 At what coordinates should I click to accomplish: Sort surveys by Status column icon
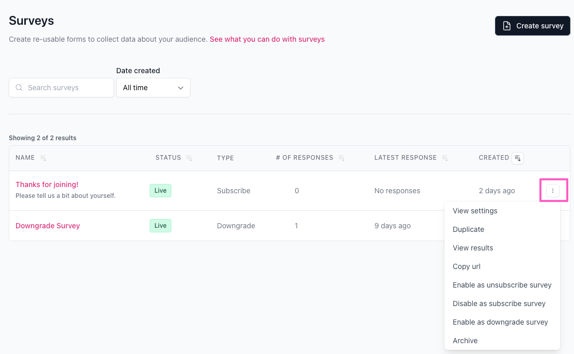[189, 158]
